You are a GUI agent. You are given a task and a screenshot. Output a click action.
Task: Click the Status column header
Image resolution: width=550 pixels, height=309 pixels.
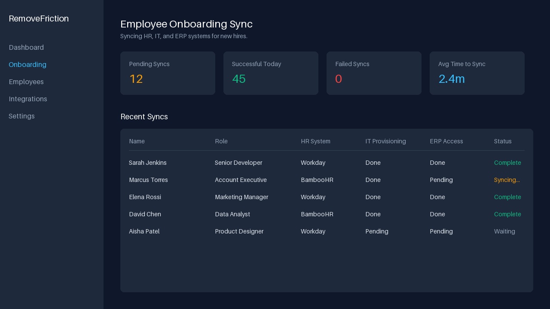503,141
